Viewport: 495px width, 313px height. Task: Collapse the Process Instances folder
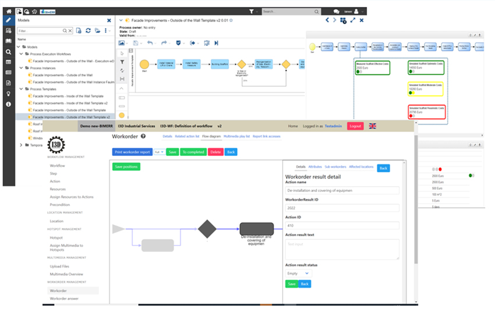click(x=22, y=68)
